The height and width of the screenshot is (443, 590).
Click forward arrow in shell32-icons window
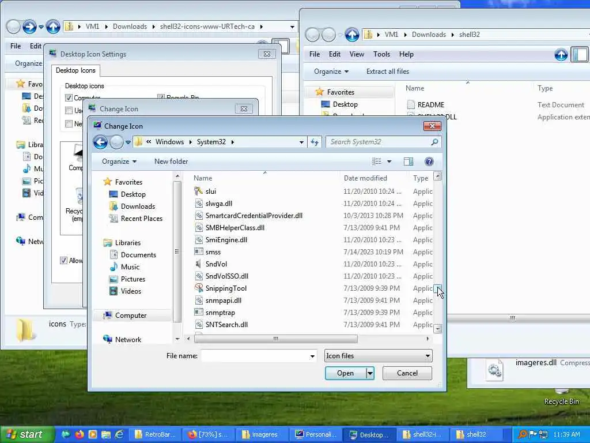[29, 27]
